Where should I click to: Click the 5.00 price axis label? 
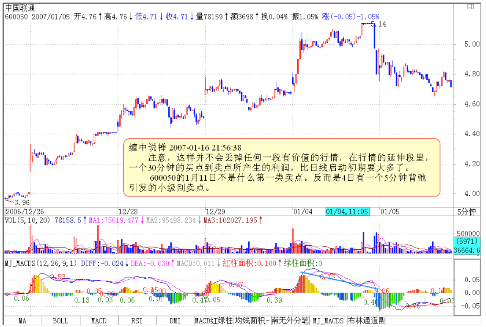[x=472, y=44]
